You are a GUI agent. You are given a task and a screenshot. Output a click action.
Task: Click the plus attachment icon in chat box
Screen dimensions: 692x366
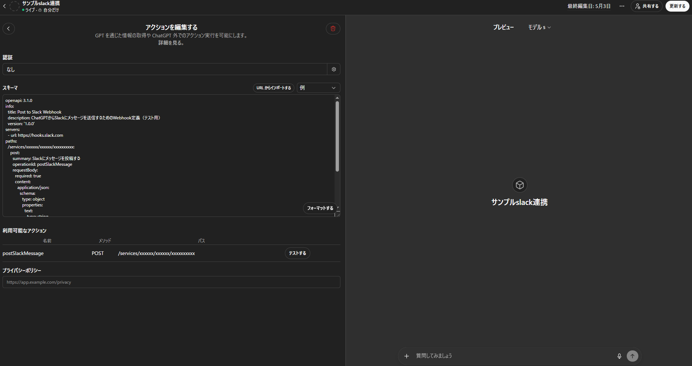[407, 356]
